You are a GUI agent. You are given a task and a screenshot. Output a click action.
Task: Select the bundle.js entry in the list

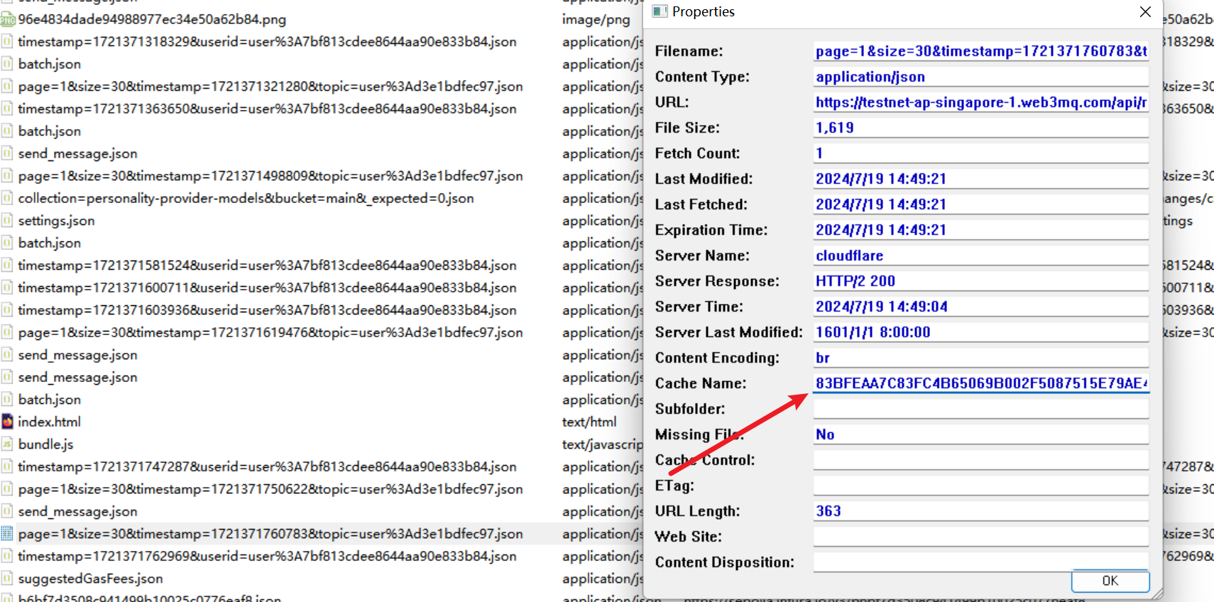pos(46,444)
